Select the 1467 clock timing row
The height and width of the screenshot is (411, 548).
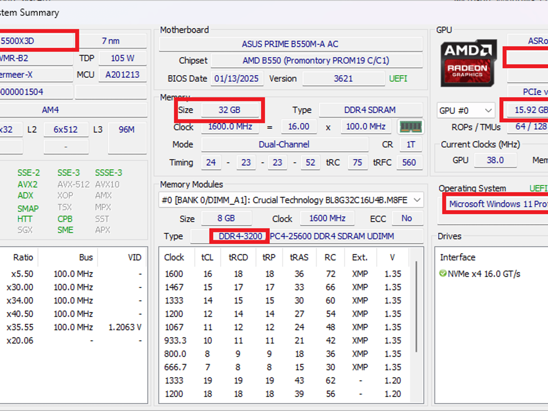click(x=284, y=287)
